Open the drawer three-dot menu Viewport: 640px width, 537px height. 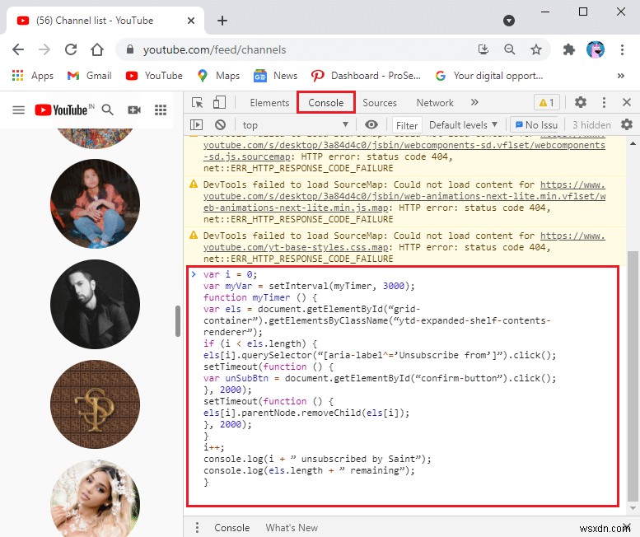pos(197,527)
